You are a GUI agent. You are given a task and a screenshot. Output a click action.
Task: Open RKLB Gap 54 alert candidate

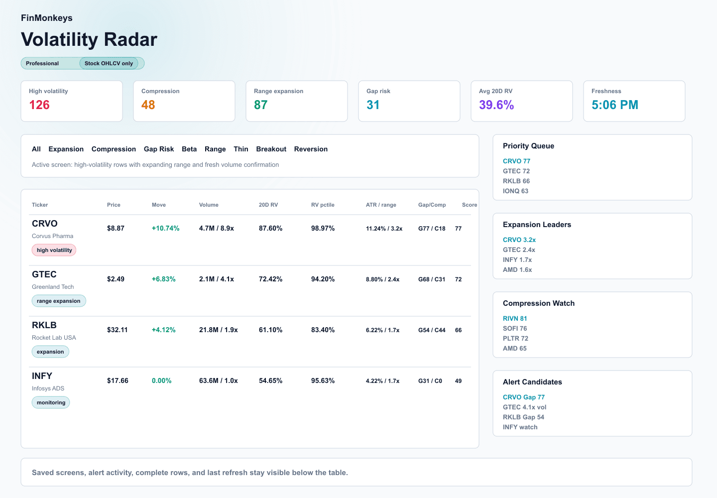[x=523, y=417]
